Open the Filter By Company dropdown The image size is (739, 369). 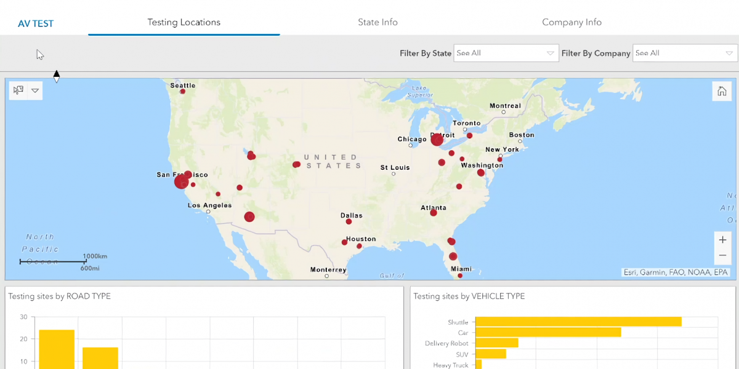click(x=685, y=54)
